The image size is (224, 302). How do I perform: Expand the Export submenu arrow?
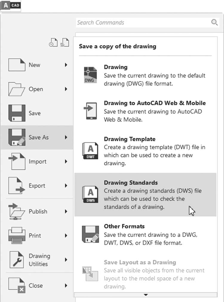pos(66,186)
